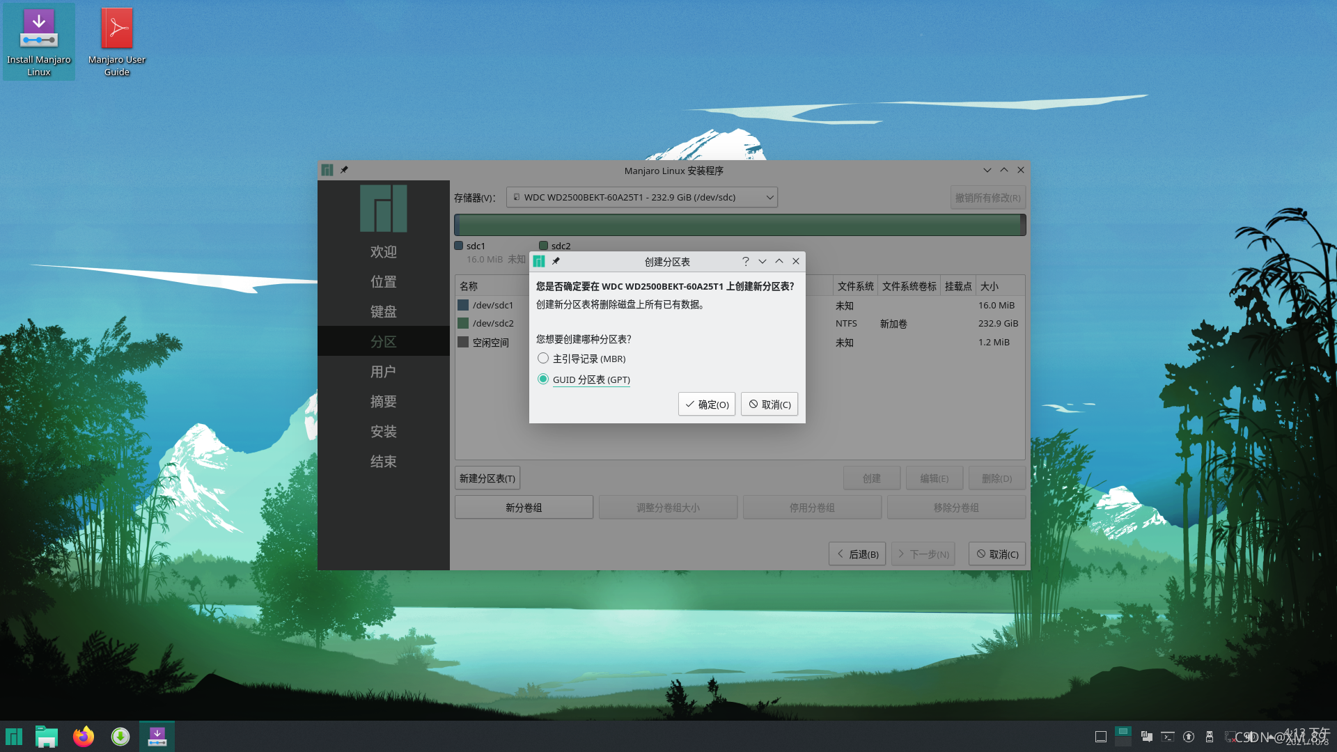Click the 后退(B) back button

click(857, 554)
